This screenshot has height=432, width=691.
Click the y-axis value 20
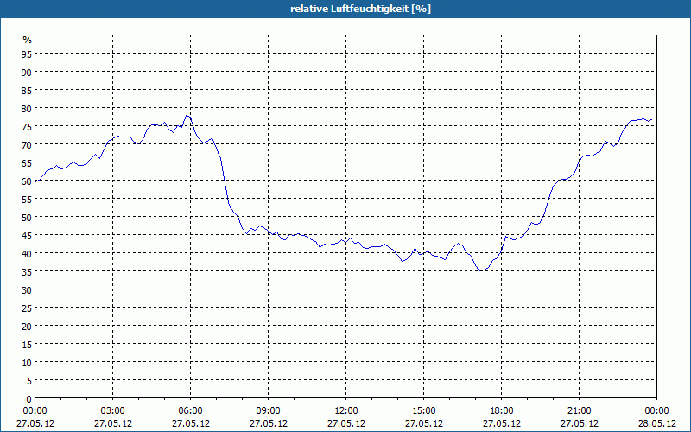(27, 327)
